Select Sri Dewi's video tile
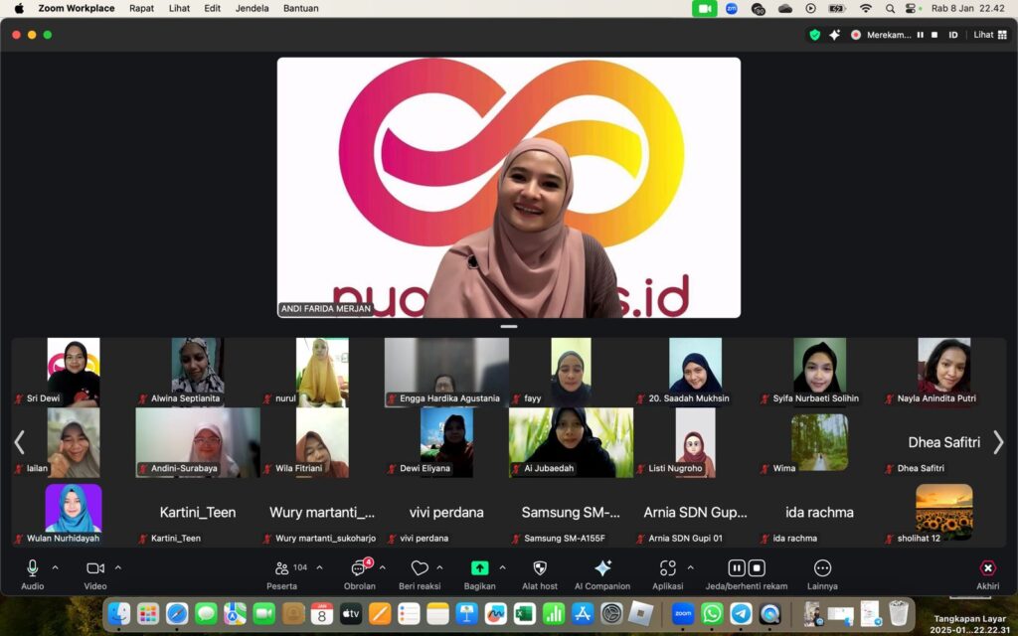This screenshot has height=636, width=1018. [74, 372]
